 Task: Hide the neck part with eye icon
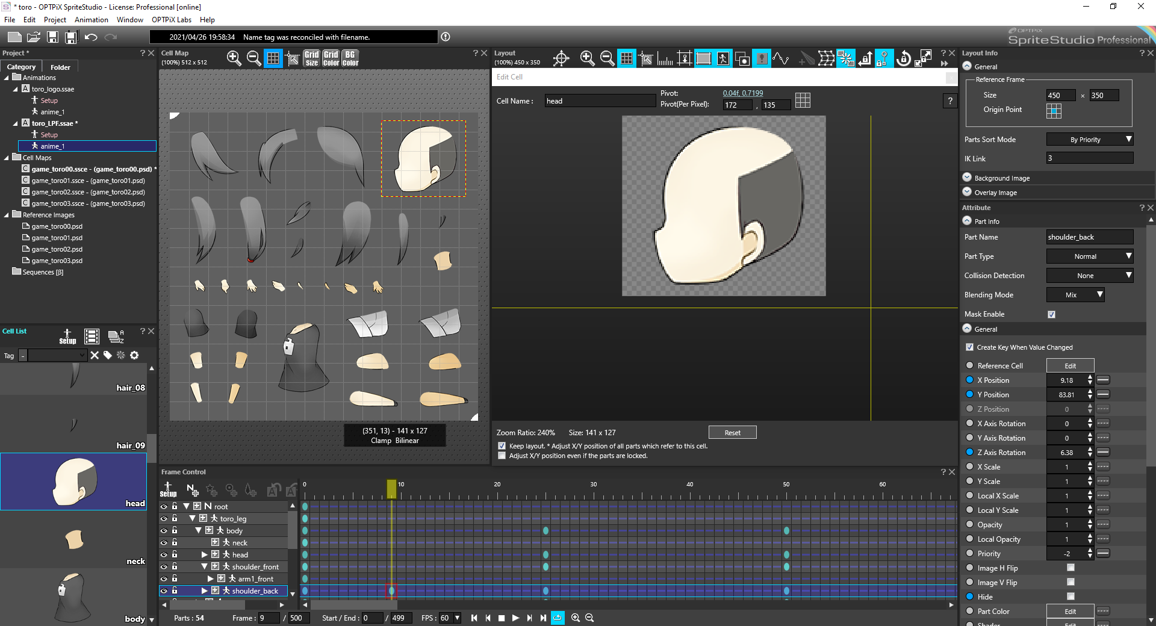tap(164, 542)
